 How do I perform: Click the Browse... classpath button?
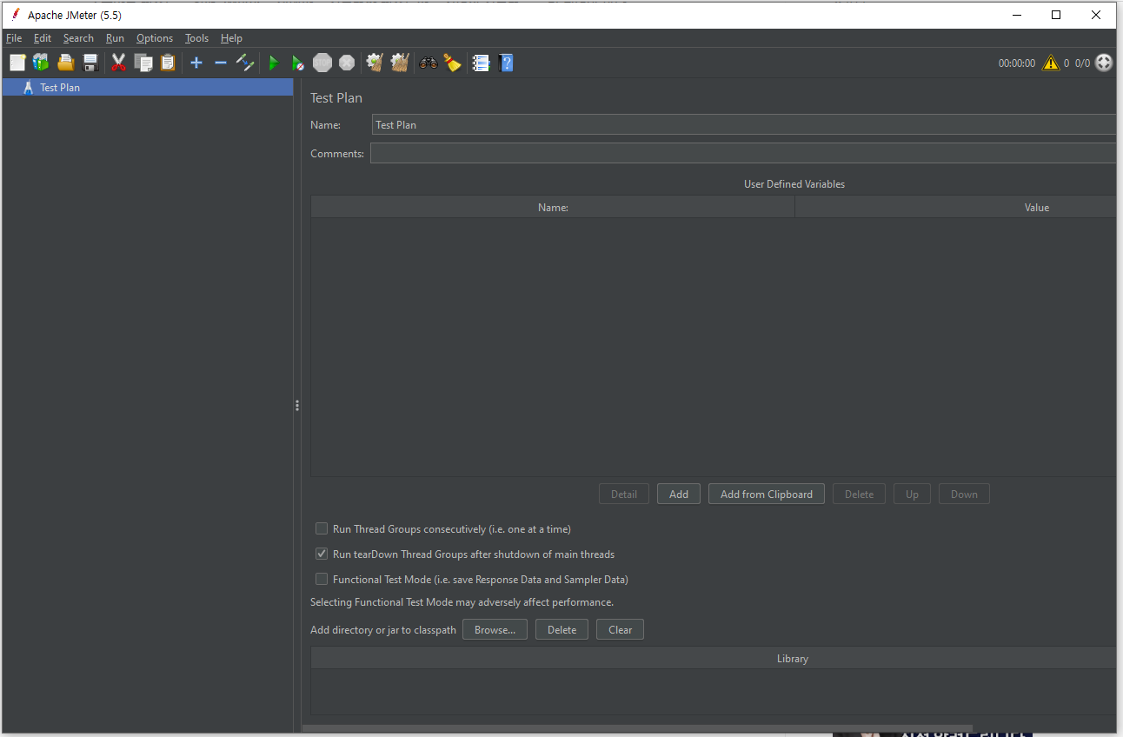click(495, 629)
